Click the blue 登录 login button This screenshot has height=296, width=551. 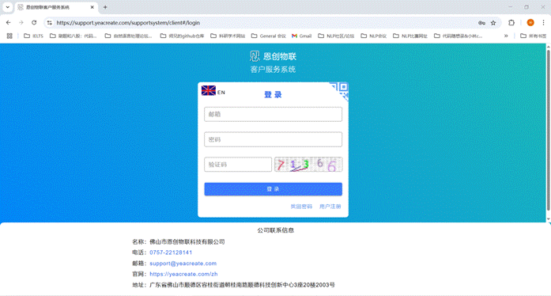click(273, 189)
